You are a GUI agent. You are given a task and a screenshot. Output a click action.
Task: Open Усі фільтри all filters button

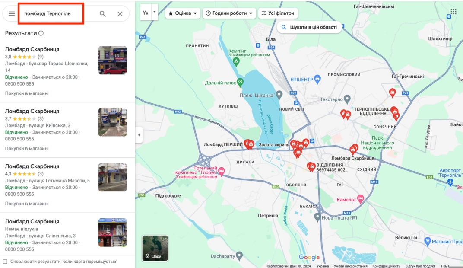[x=278, y=13]
